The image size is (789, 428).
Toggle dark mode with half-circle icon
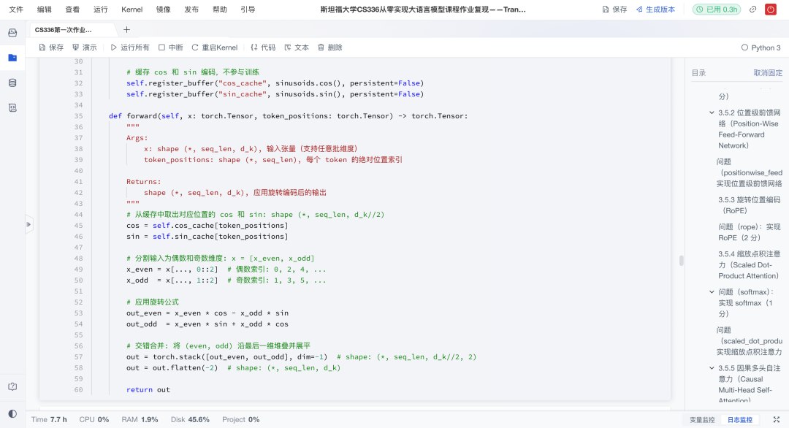coord(12,413)
